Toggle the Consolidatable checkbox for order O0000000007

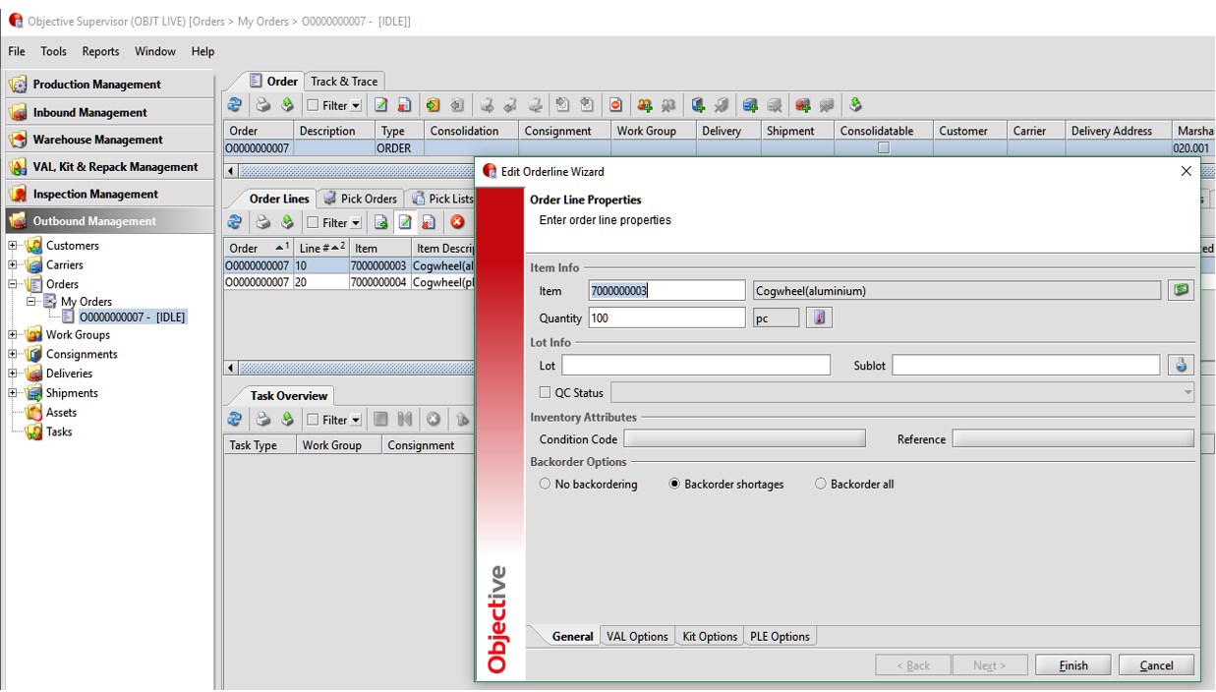(x=884, y=148)
